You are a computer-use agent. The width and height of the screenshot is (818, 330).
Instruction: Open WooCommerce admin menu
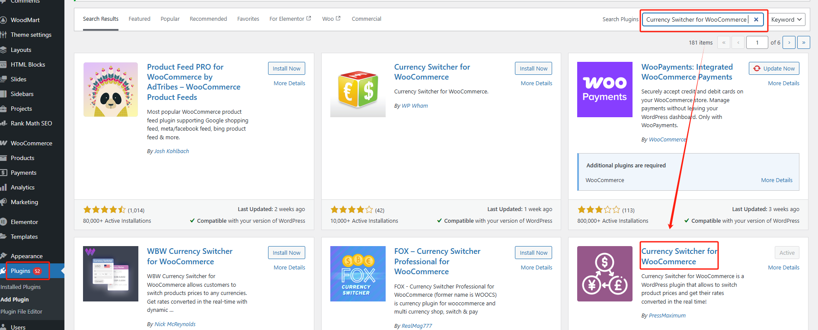pyautogui.click(x=31, y=143)
